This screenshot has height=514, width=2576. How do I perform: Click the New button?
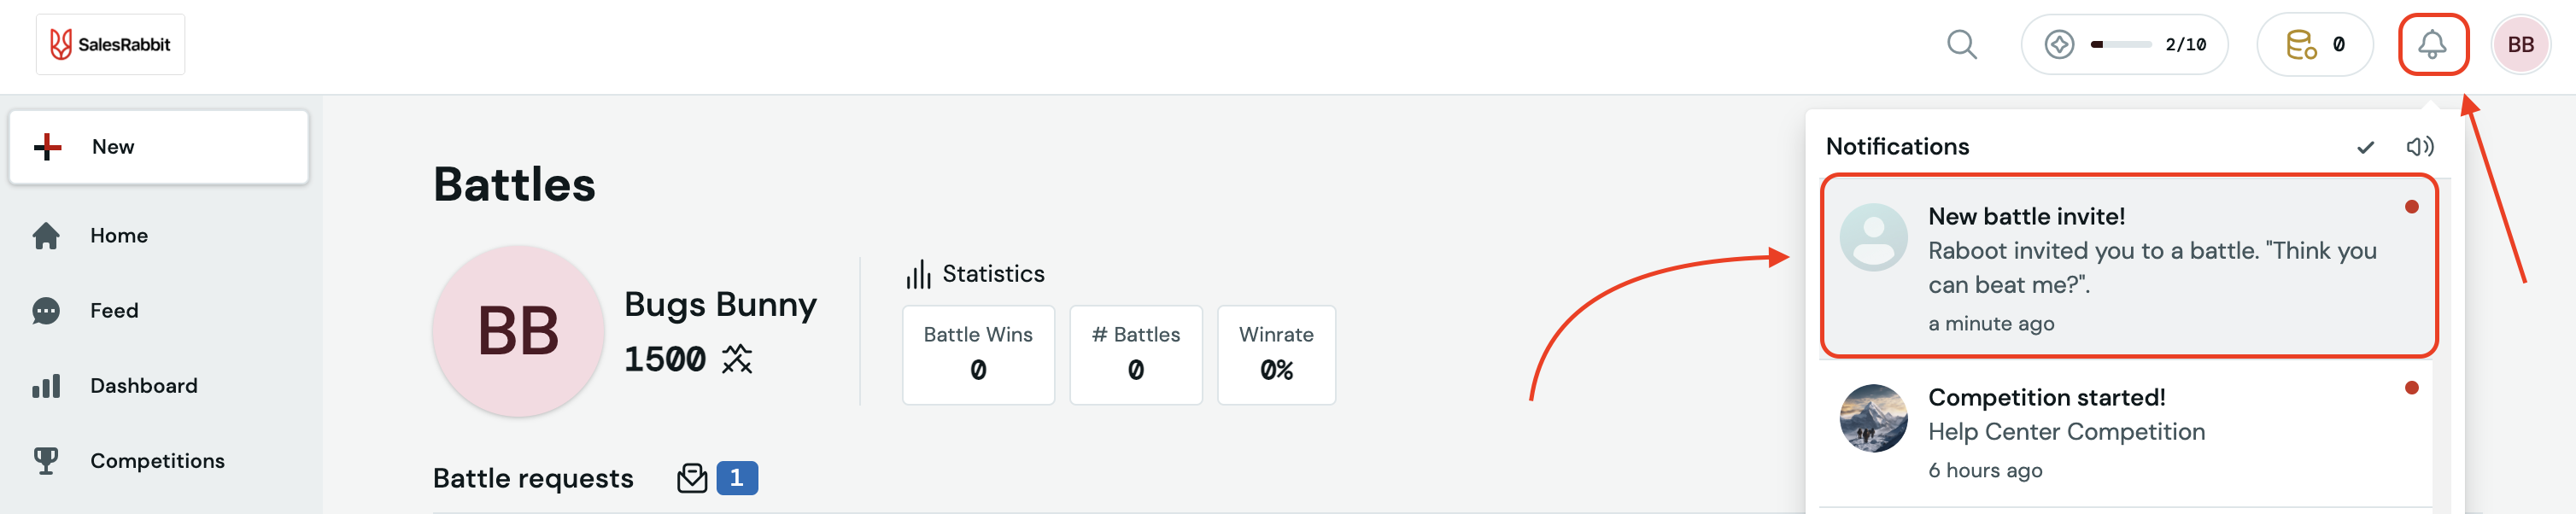159,147
